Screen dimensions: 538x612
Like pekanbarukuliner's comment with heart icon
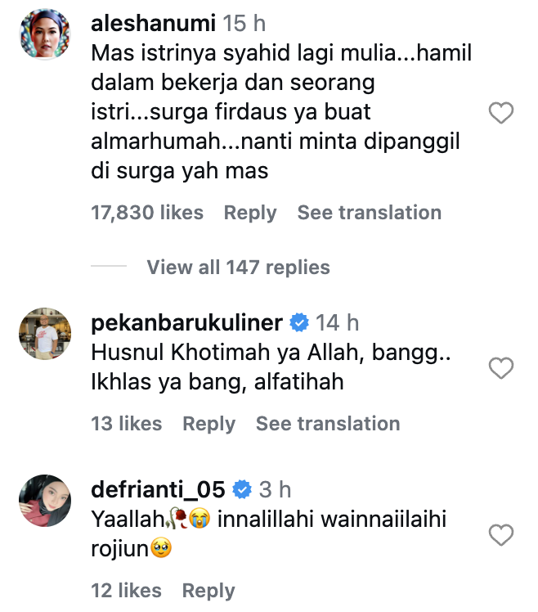(x=500, y=369)
